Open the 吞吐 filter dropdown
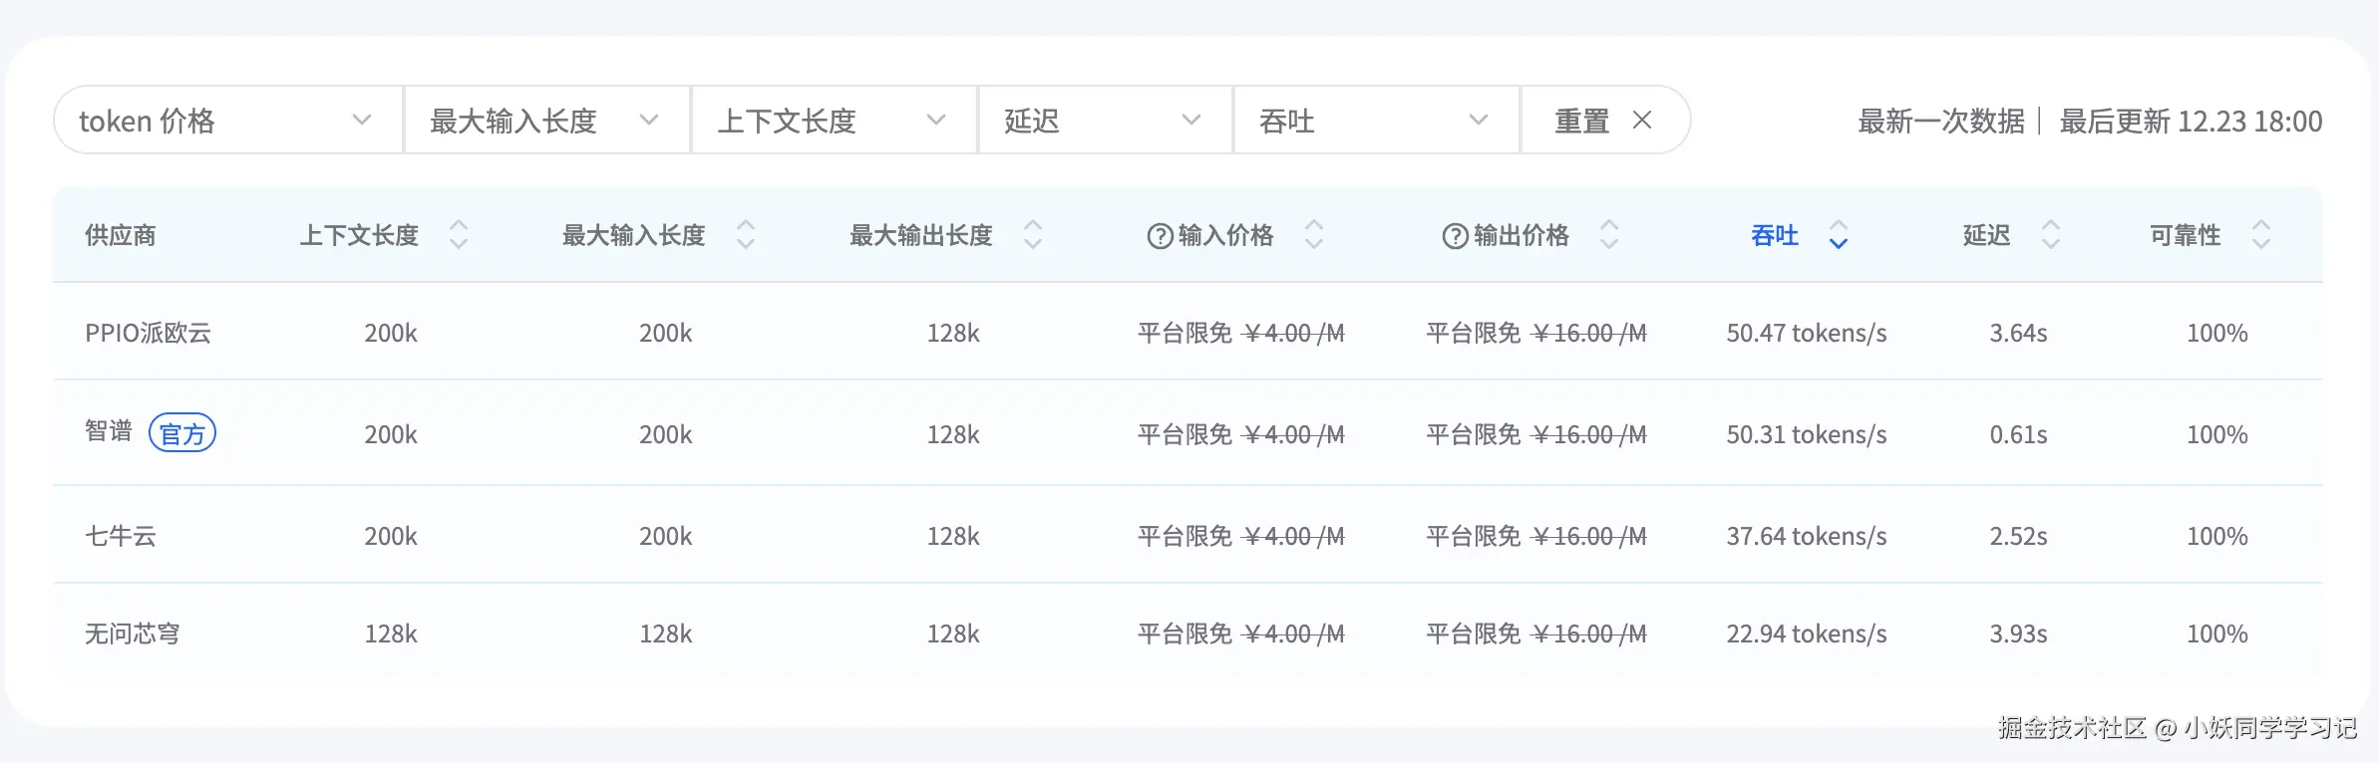 point(1376,121)
